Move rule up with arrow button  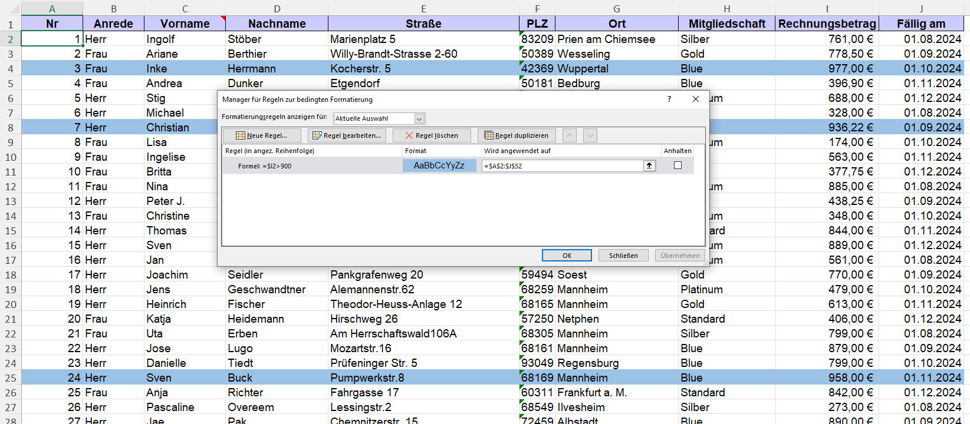tap(569, 135)
